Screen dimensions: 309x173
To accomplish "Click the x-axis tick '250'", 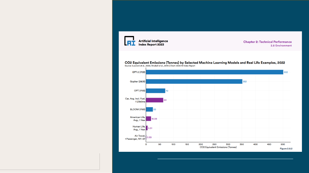I will click(x=214, y=144).
